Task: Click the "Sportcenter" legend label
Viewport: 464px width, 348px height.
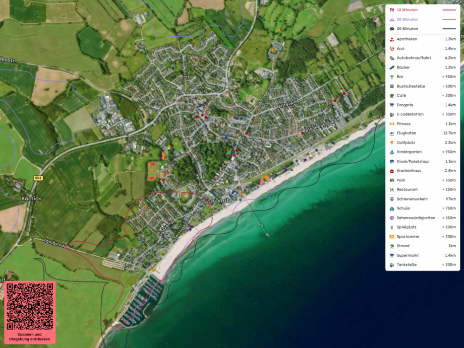Action: [x=408, y=237]
